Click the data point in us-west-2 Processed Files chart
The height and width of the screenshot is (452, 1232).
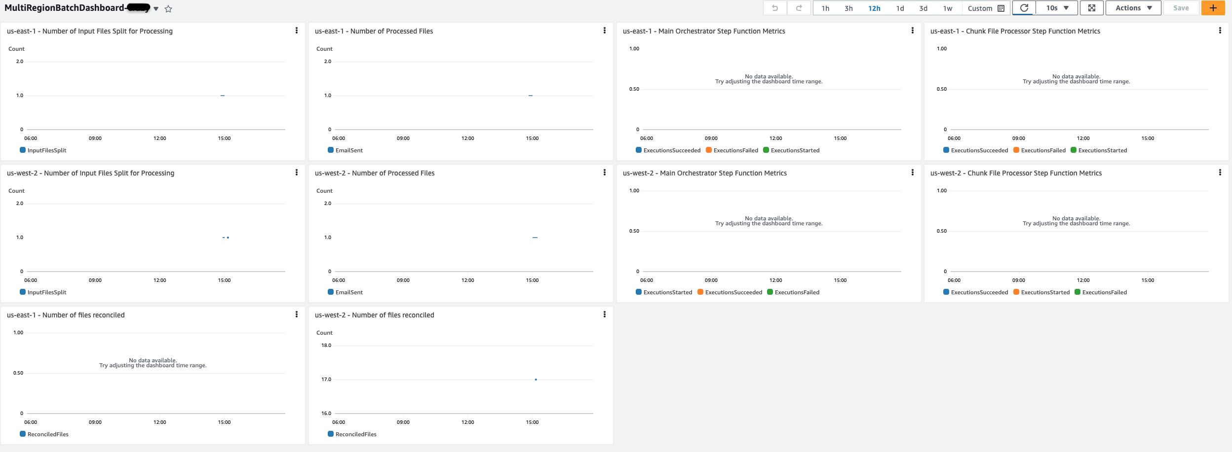tap(535, 238)
